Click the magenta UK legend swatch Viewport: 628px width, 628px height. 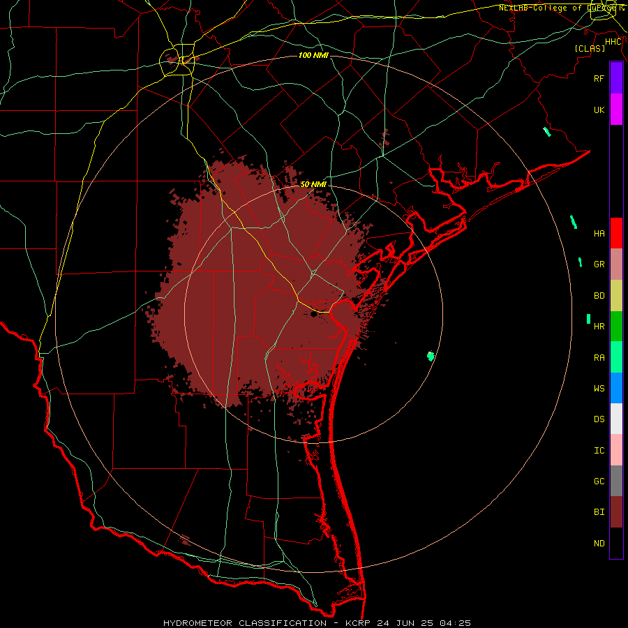(616, 110)
